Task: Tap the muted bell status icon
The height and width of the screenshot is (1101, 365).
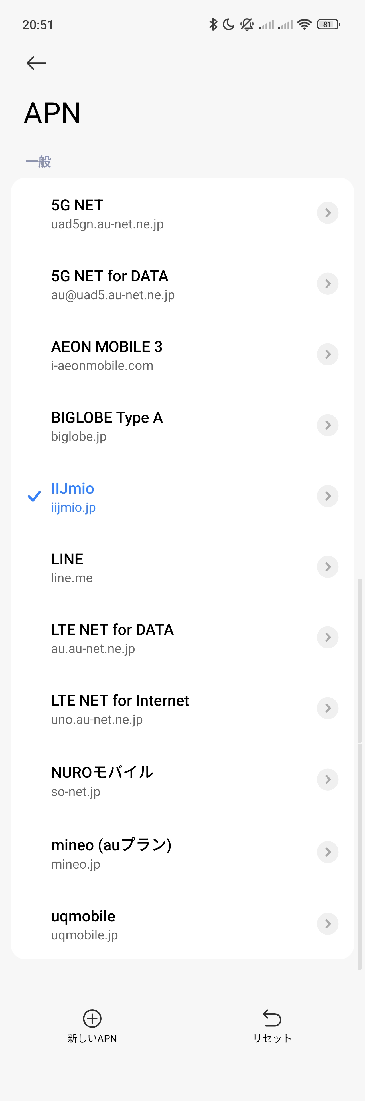Action: (246, 24)
